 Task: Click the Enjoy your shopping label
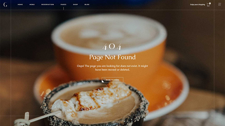point(197,4)
